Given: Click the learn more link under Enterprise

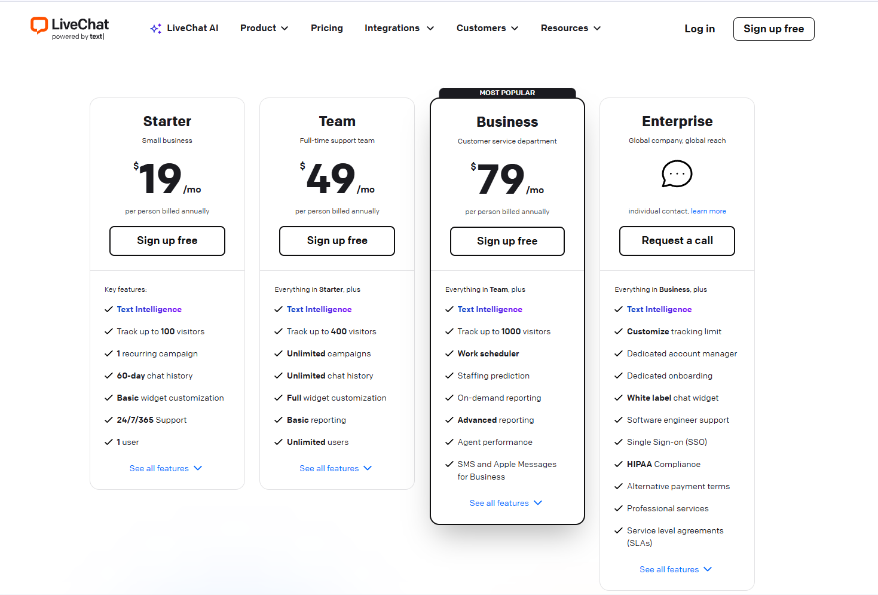Looking at the screenshot, I should pyautogui.click(x=708, y=211).
